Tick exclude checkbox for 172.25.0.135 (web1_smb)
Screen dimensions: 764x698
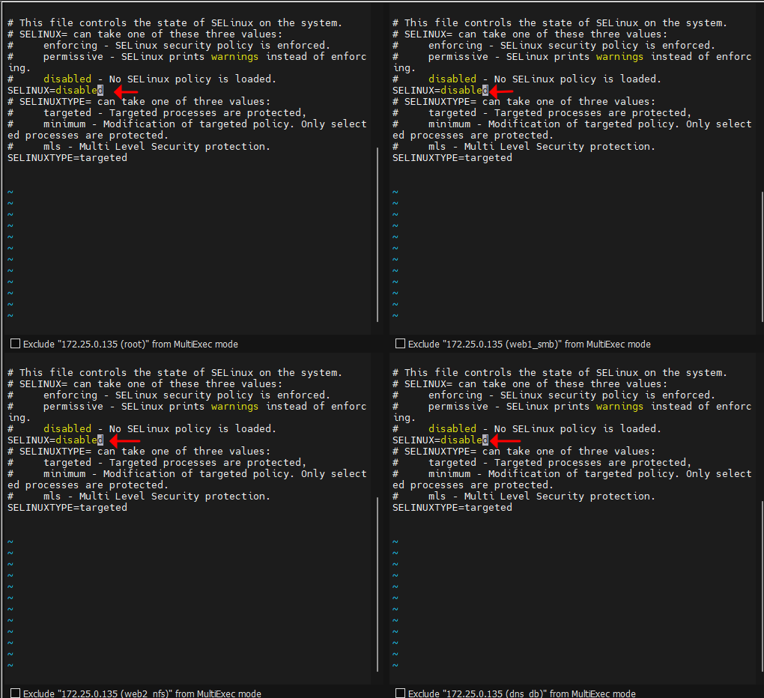[x=401, y=344]
